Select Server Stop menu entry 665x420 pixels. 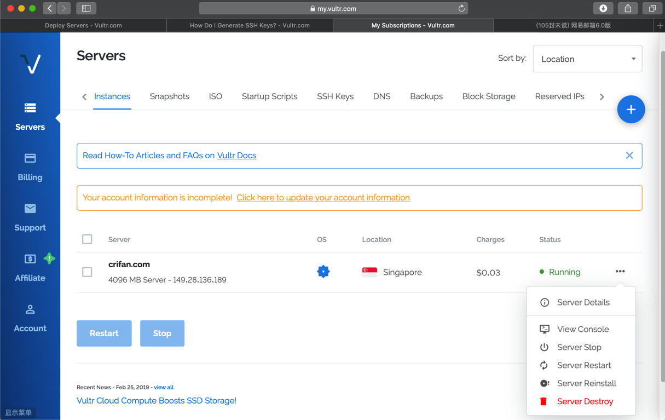(581, 347)
